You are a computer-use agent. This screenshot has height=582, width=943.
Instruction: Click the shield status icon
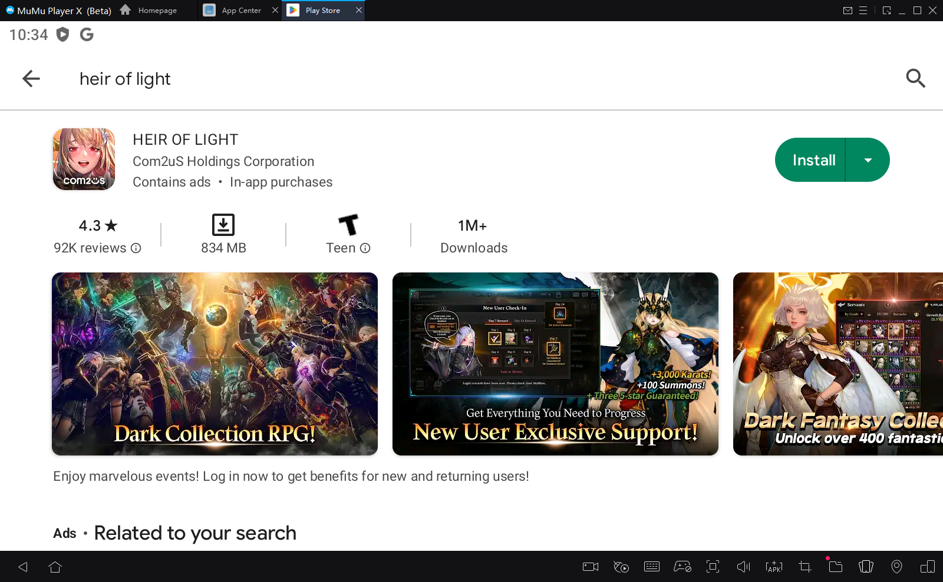click(x=62, y=35)
